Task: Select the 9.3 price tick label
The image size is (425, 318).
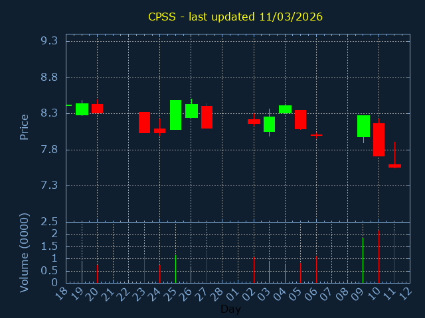Action: [48, 41]
